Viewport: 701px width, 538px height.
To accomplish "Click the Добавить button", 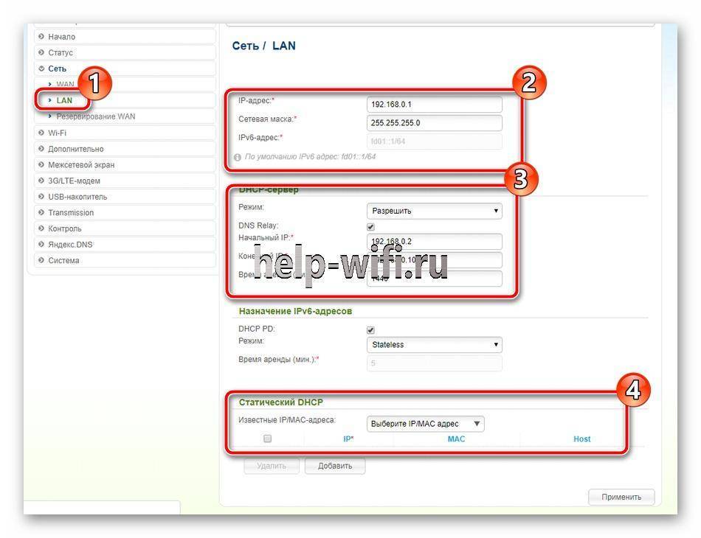I will (x=335, y=466).
